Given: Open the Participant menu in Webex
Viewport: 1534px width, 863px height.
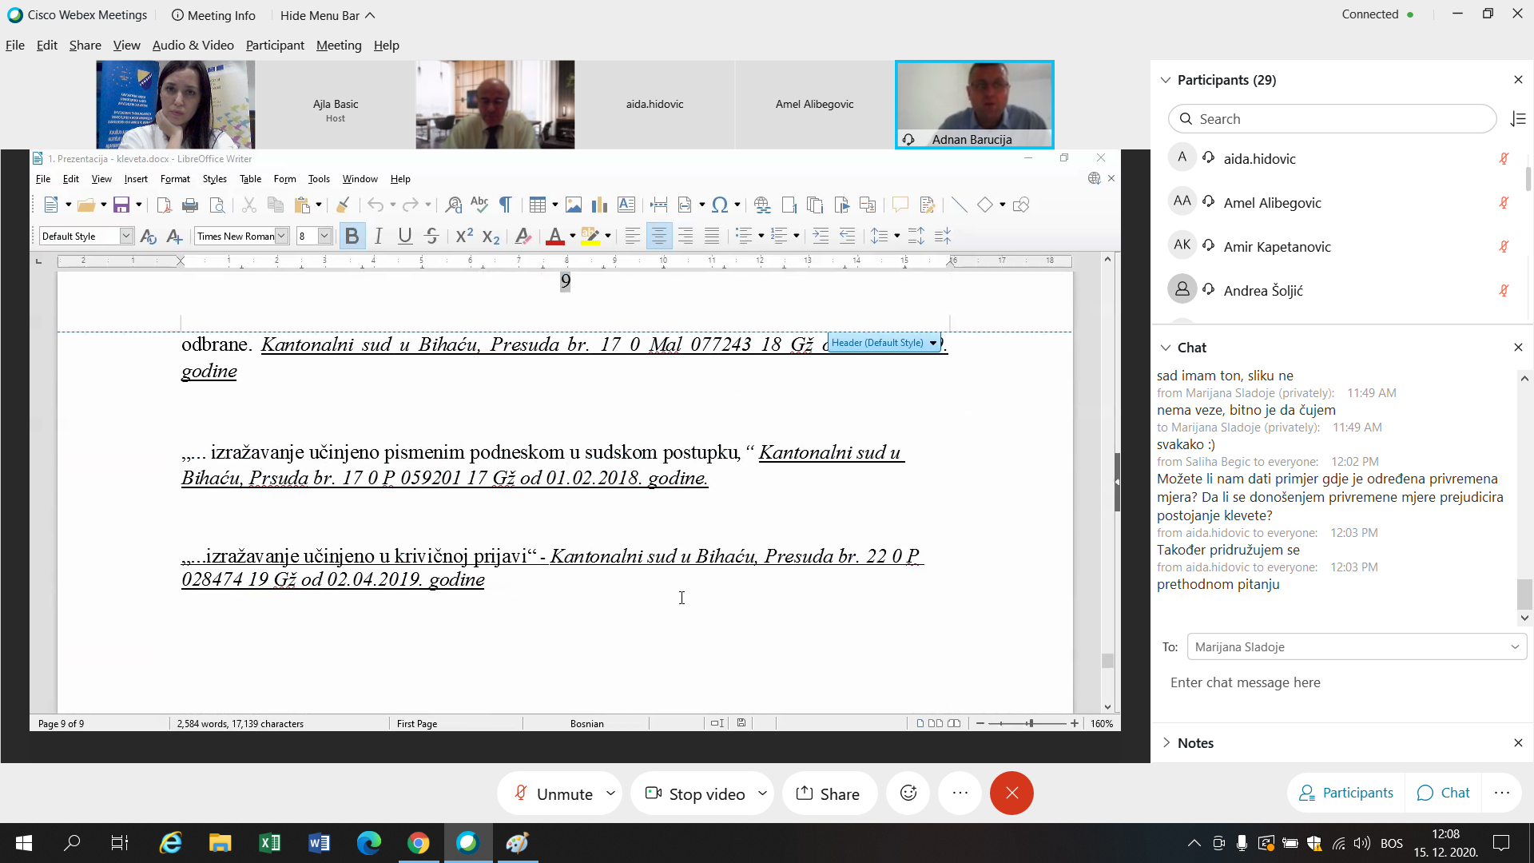Looking at the screenshot, I should pyautogui.click(x=275, y=46).
